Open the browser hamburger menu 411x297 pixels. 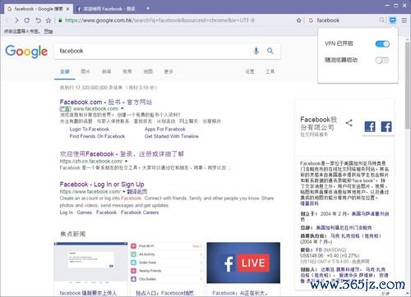[404, 21]
